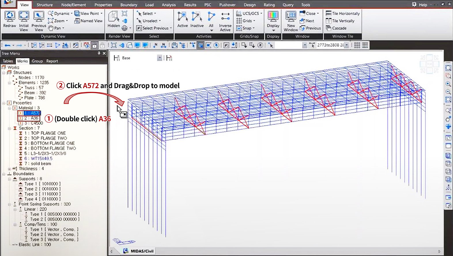The height and width of the screenshot is (256, 453).
Task: Switch to the Group tab
Action: [x=37, y=61]
